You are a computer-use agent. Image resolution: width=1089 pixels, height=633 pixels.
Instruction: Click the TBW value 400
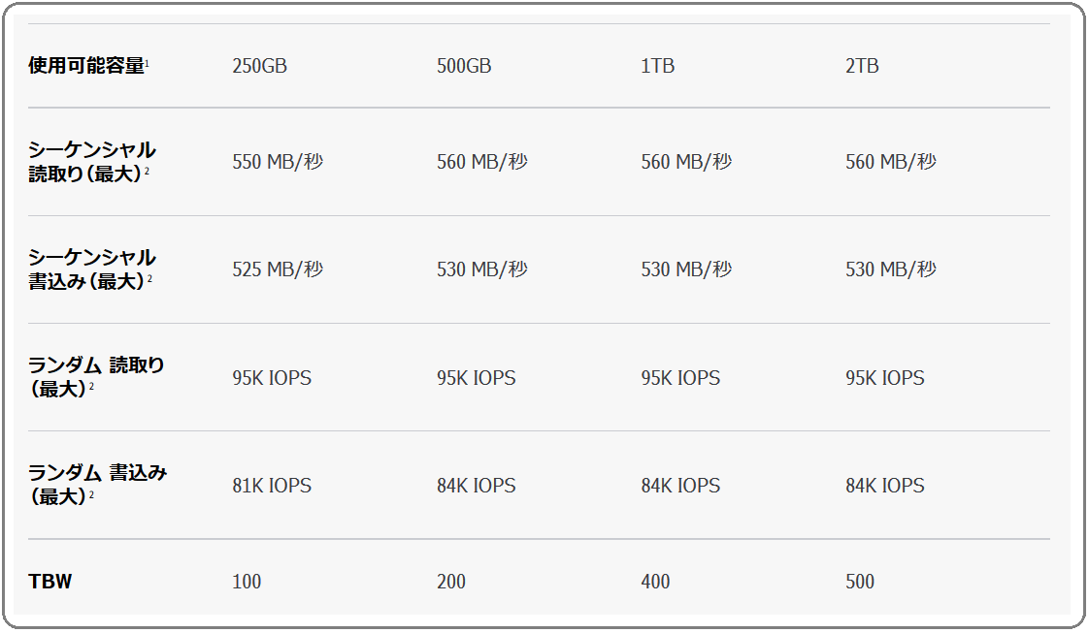click(x=655, y=582)
